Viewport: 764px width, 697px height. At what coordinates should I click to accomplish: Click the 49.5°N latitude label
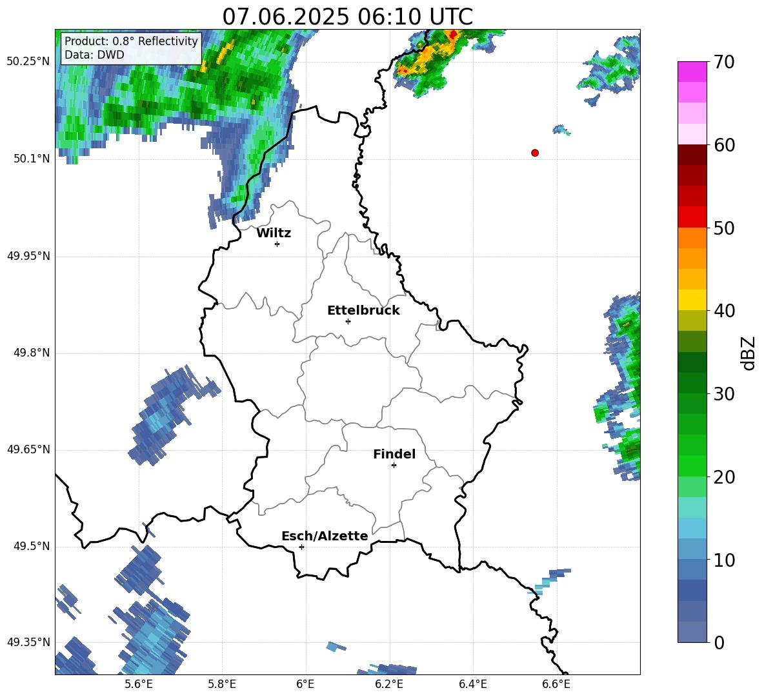coord(32,546)
